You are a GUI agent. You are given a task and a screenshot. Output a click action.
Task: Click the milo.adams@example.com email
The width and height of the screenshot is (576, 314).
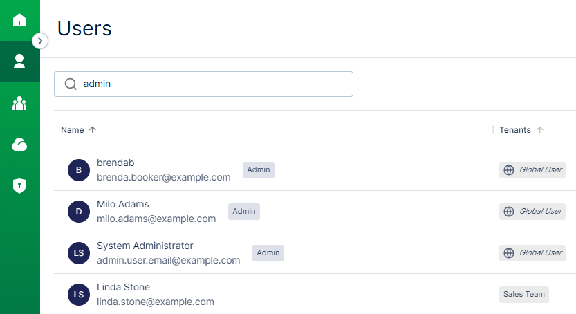click(x=156, y=219)
